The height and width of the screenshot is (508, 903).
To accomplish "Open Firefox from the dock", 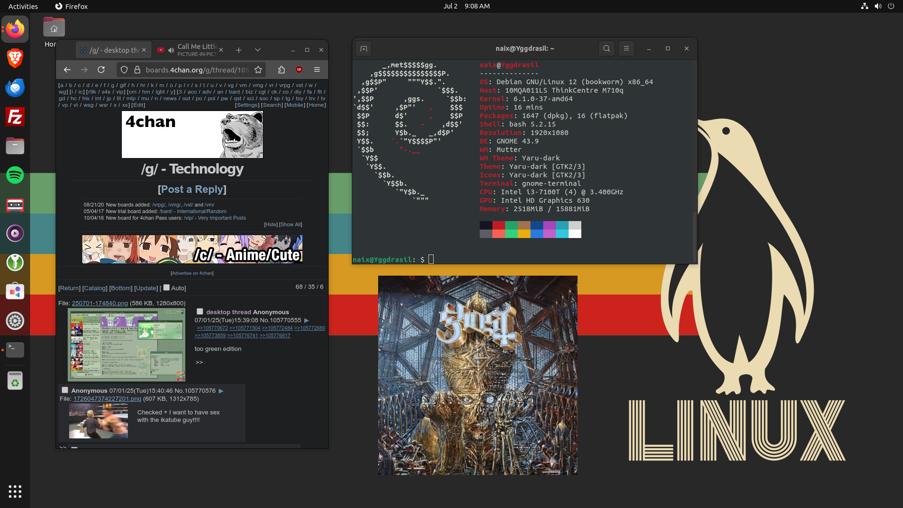I will [x=15, y=29].
